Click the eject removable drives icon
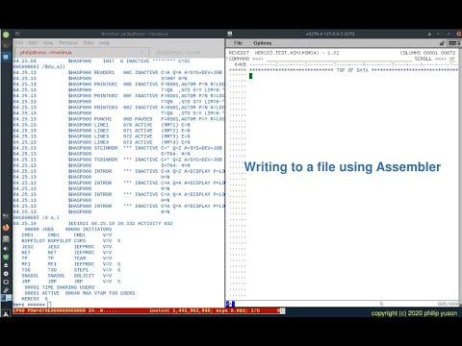Viewport: 462px width, 346px height. click(6, 265)
